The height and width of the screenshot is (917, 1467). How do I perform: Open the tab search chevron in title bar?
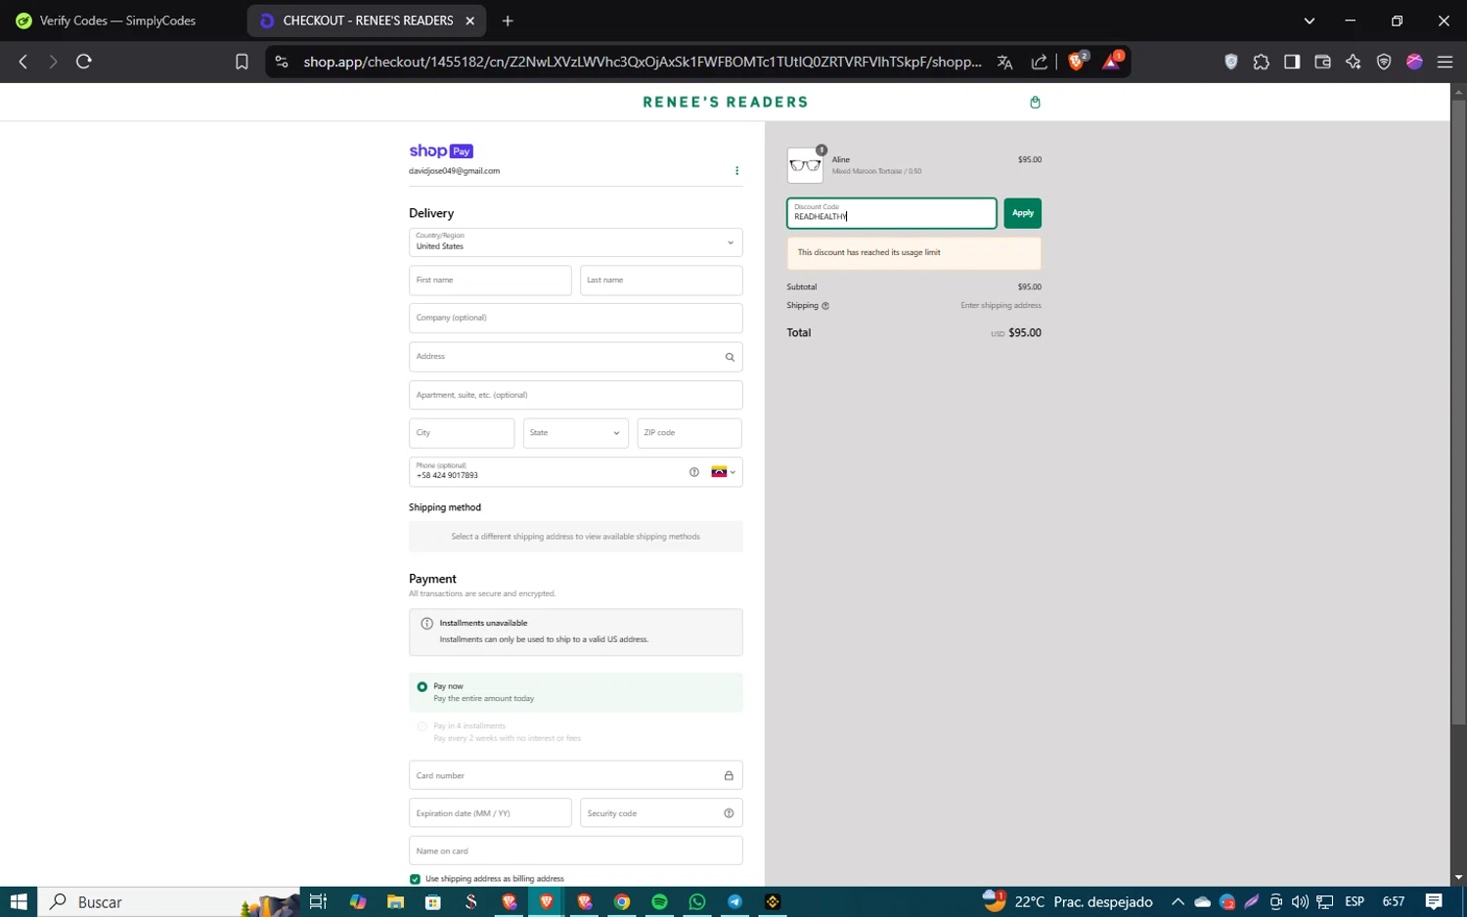[1309, 21]
